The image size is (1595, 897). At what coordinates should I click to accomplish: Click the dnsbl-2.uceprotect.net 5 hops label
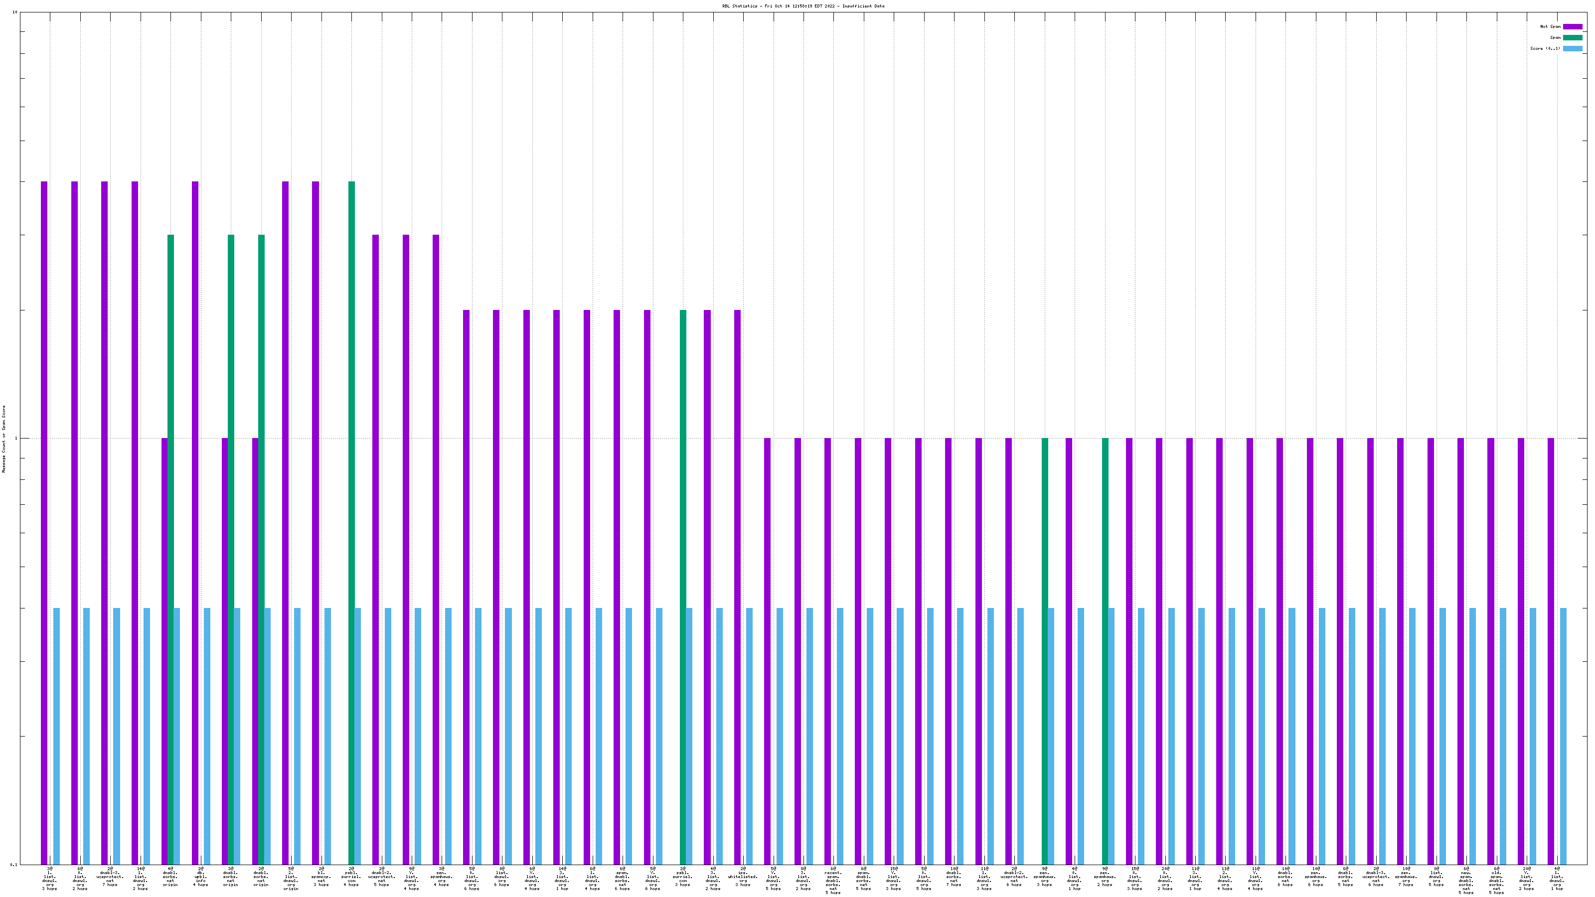381,877
